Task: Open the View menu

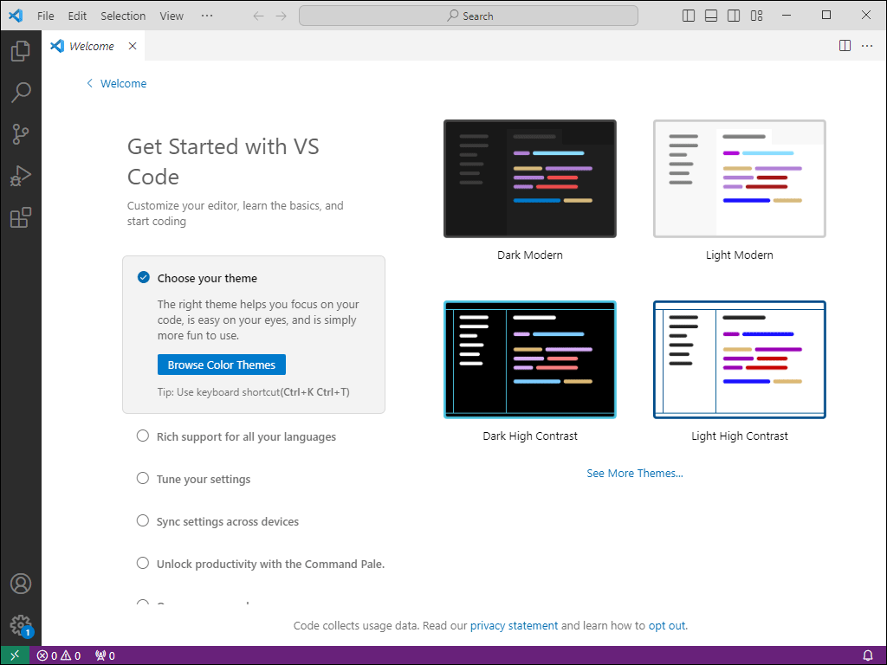Action: coord(172,16)
